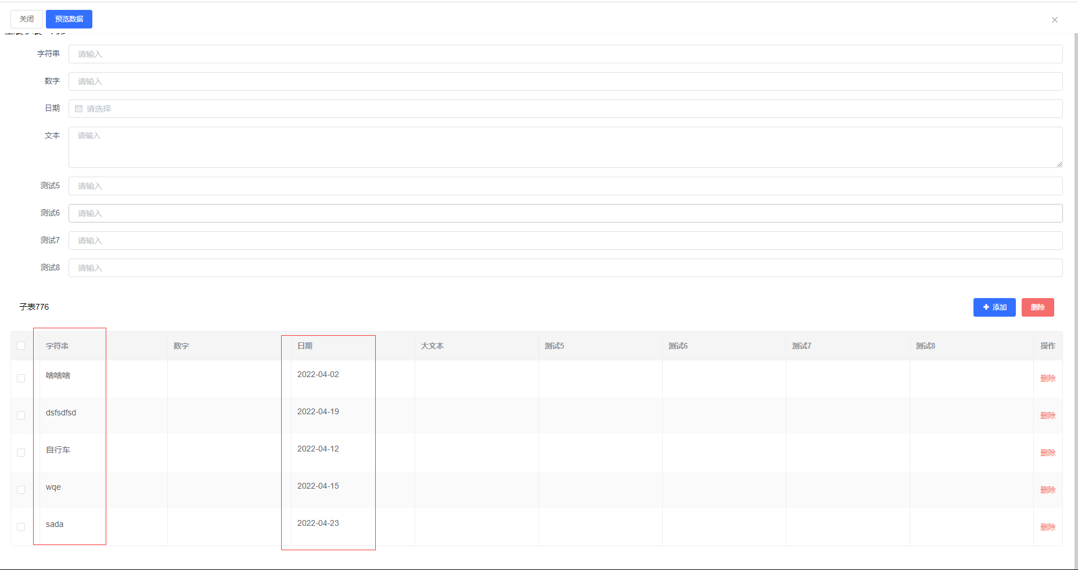Click the 日期 column header
The image size is (1078, 570).
pyautogui.click(x=305, y=346)
